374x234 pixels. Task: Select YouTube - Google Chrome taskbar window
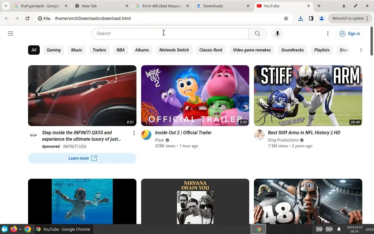pyautogui.click(x=64, y=229)
